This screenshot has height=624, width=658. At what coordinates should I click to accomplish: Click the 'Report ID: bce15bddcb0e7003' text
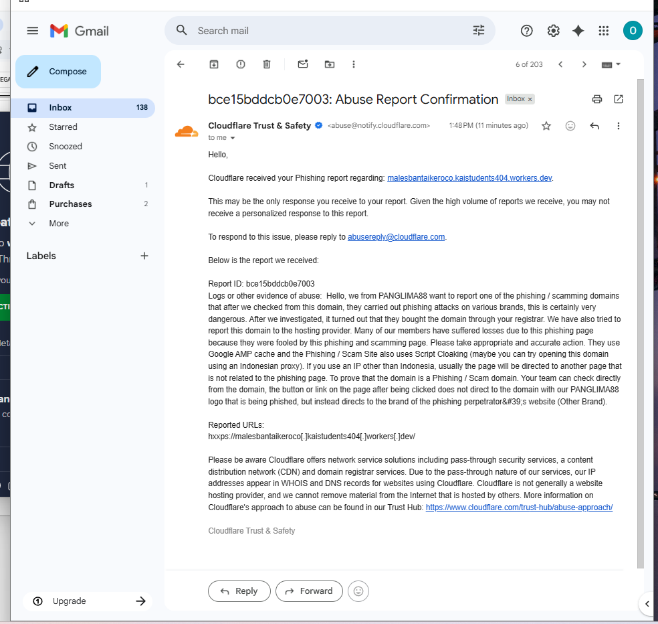pyautogui.click(x=261, y=284)
